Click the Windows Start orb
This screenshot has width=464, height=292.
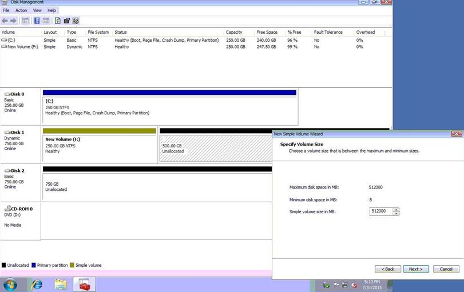tap(10, 284)
